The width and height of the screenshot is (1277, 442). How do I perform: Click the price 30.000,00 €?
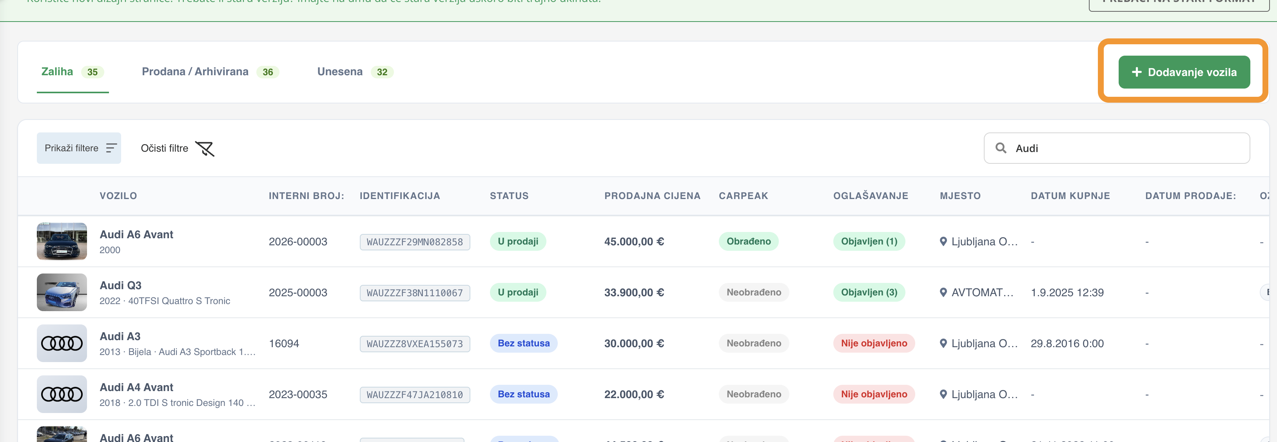coord(634,343)
